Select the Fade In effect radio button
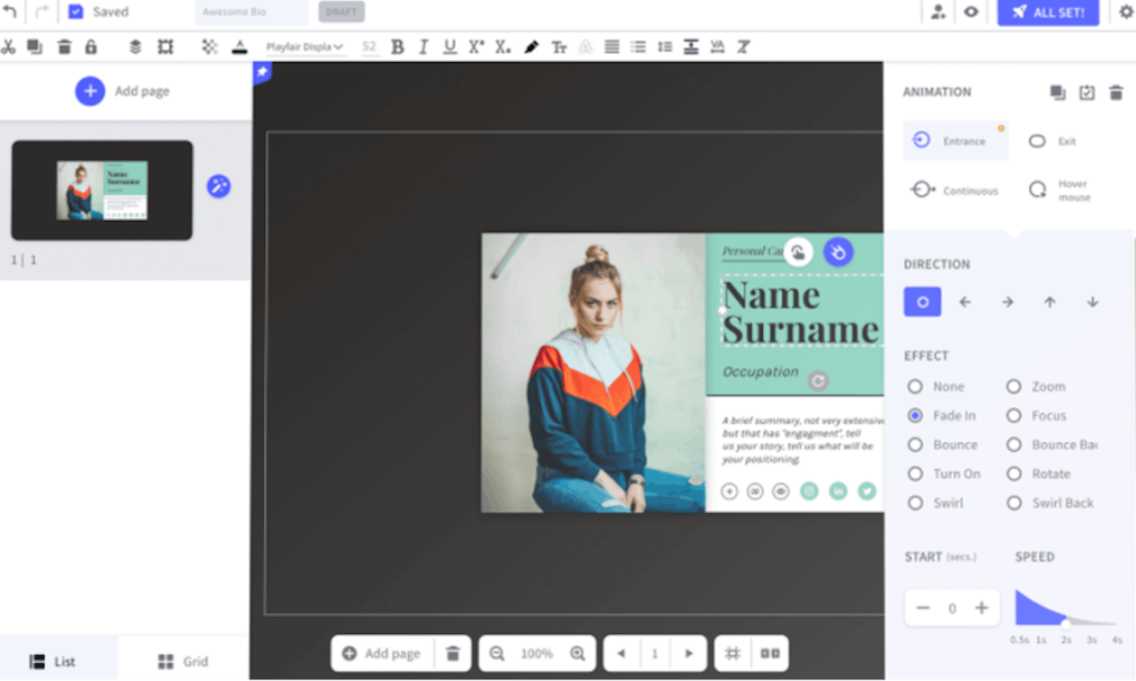The width and height of the screenshot is (1136, 681). click(915, 415)
